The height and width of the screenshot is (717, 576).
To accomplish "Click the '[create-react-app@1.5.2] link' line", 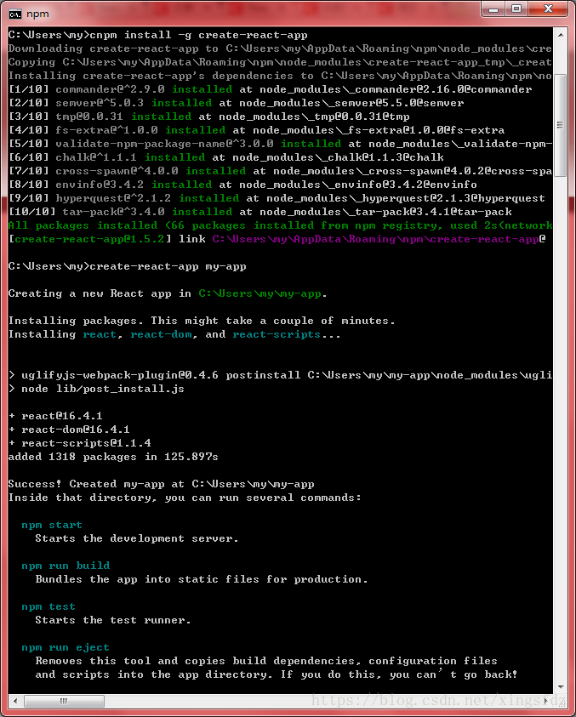I will tap(277, 239).
